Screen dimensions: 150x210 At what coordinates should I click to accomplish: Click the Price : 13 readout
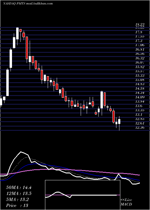point(17,205)
